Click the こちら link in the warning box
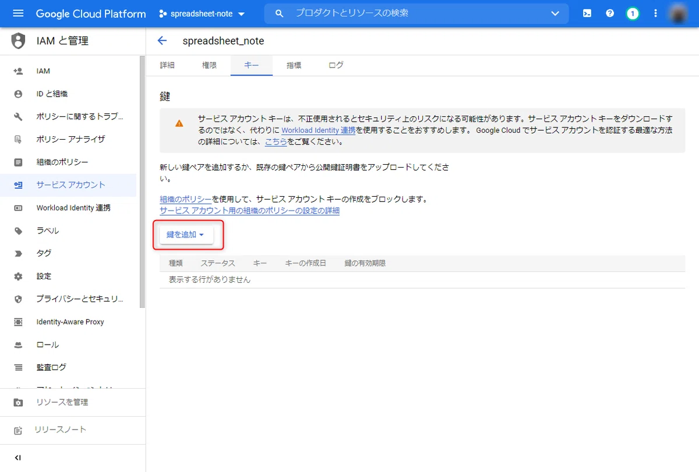The image size is (699, 472). tap(276, 141)
